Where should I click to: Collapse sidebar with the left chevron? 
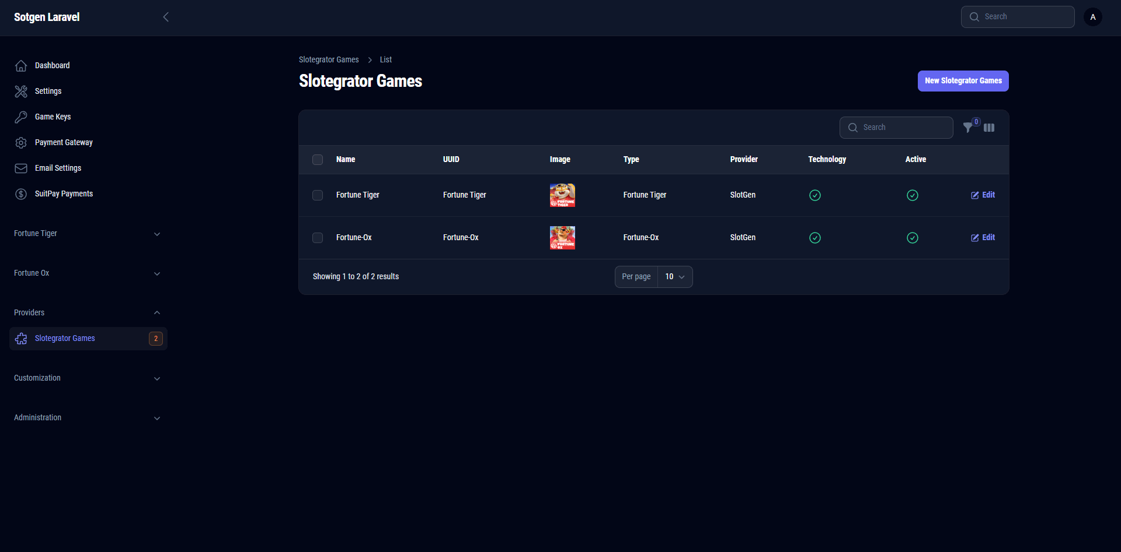point(166,17)
